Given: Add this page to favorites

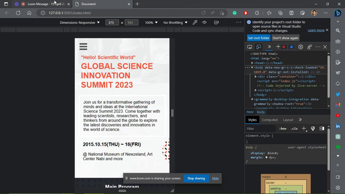Looking at the screenshot, I should 222,13.
